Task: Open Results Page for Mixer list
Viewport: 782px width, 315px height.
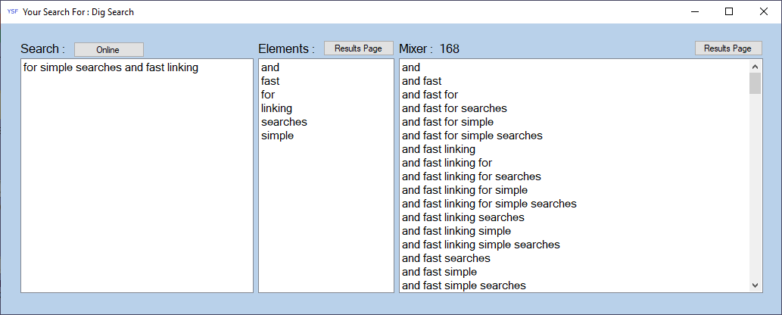Action: [x=727, y=48]
